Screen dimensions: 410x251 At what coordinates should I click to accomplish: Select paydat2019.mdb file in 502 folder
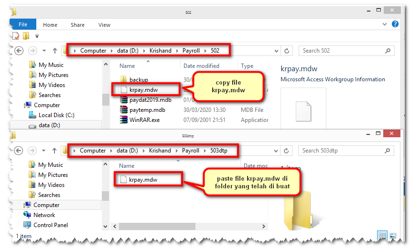point(150,100)
